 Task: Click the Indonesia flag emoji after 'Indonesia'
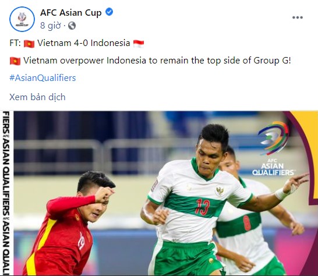click(x=139, y=44)
